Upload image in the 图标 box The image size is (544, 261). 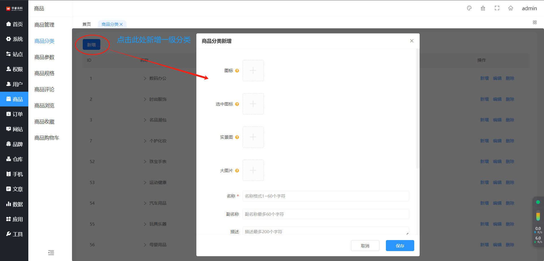click(253, 71)
